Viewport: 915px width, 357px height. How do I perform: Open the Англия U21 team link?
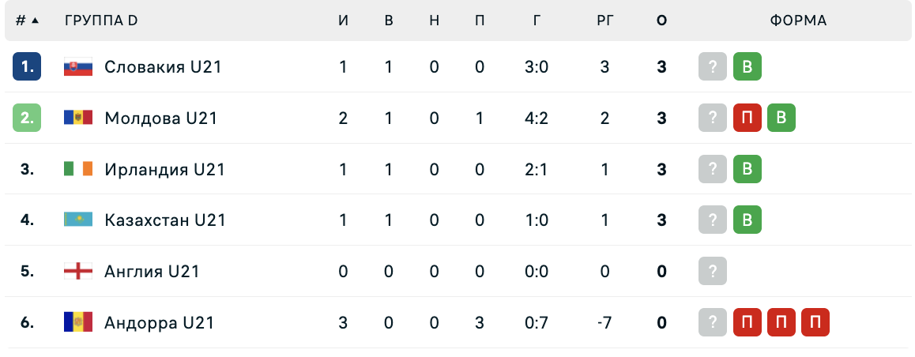click(x=152, y=271)
